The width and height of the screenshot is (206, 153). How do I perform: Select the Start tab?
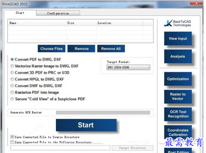tap(20, 13)
